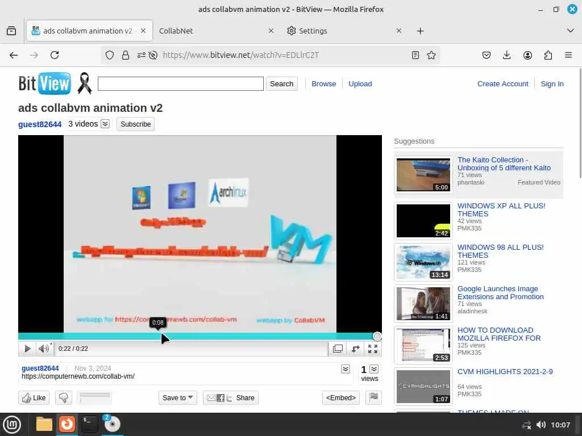Open the Firefox downloads icon
Viewport: 582px width, 436px height.
coord(506,55)
